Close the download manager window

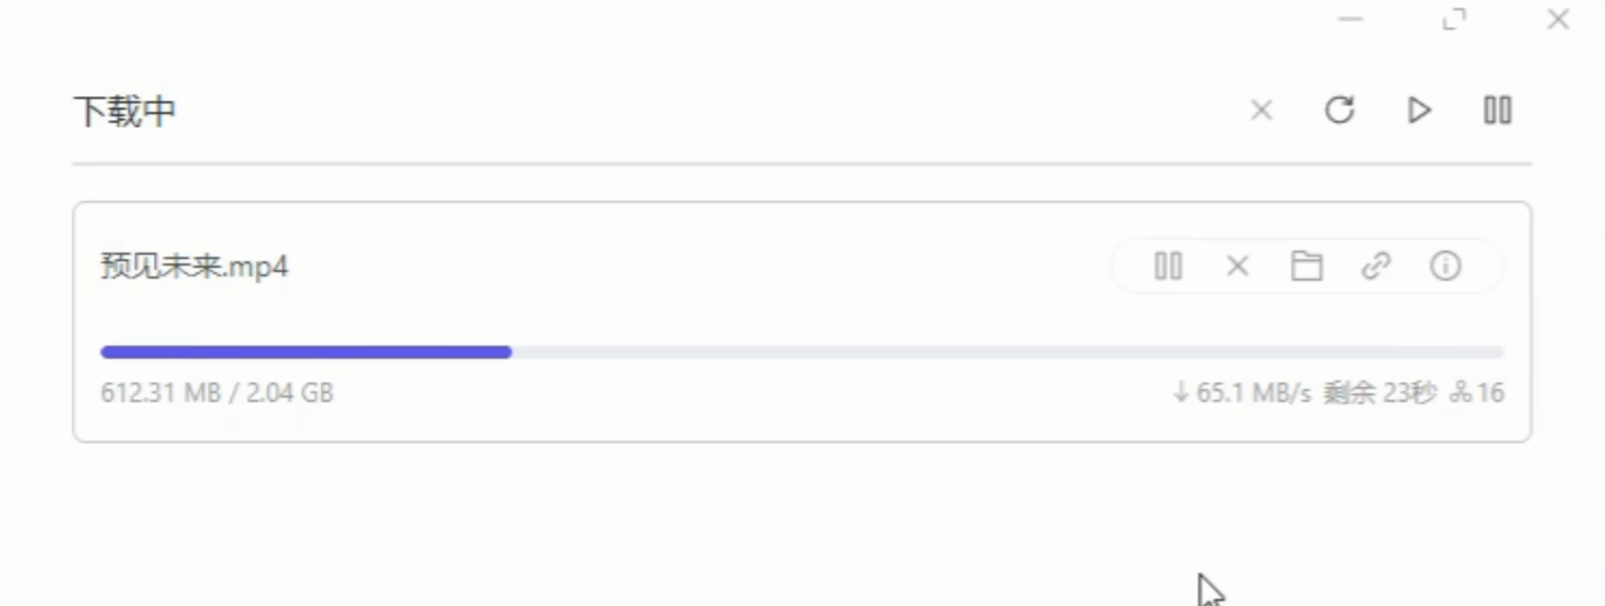[1558, 19]
